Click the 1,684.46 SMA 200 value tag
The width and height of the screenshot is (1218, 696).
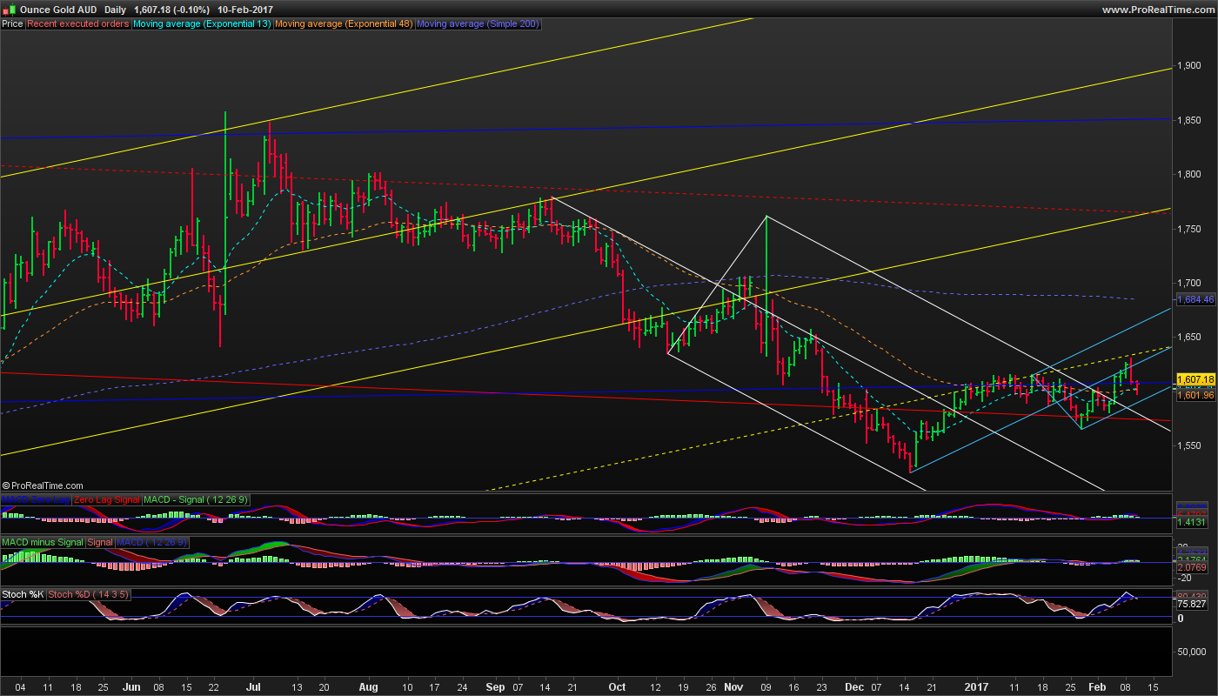pos(1195,299)
